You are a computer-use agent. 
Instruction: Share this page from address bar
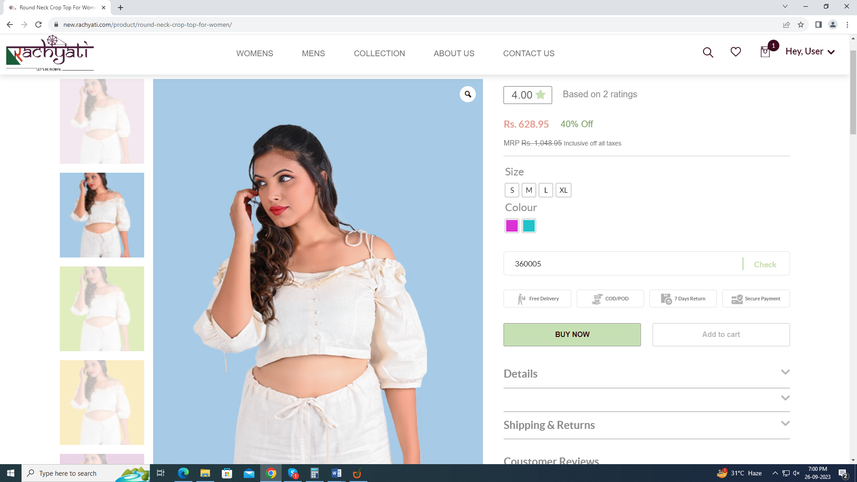[786, 25]
